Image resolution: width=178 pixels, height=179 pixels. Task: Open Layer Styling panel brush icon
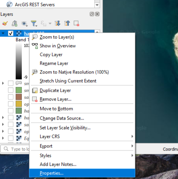click(x=5, y=24)
